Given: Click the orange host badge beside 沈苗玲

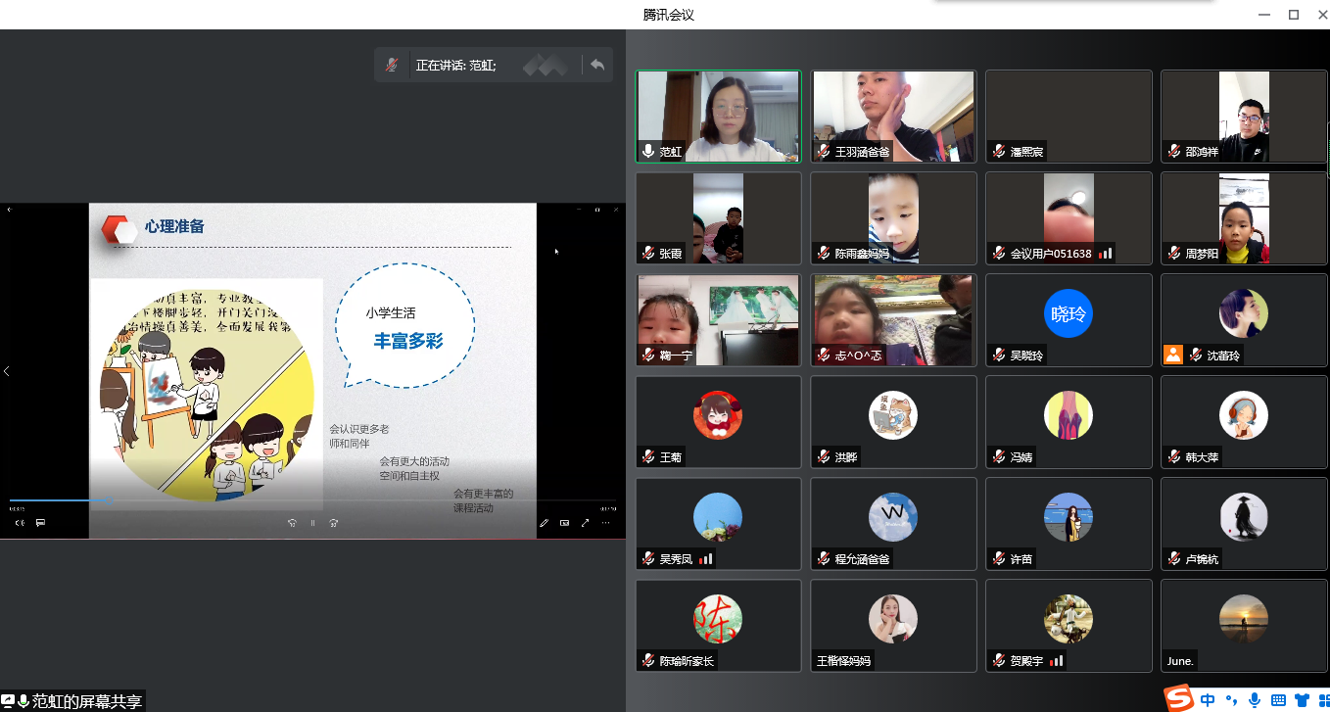Looking at the screenshot, I should coord(1173,355).
